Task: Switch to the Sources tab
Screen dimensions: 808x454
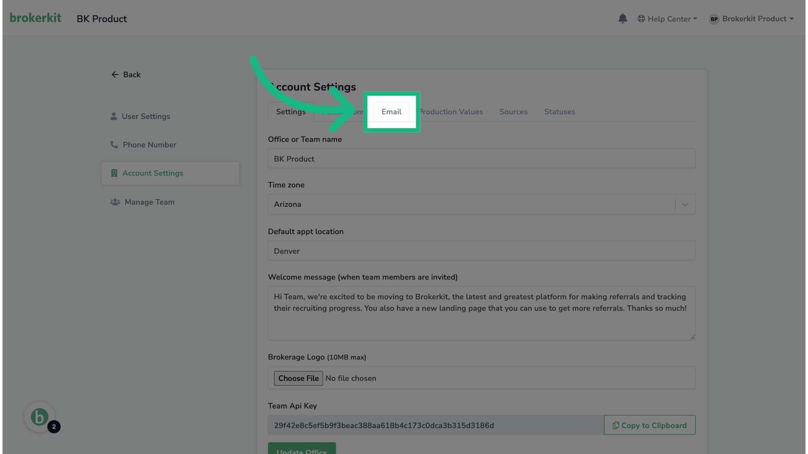Action: [513, 112]
